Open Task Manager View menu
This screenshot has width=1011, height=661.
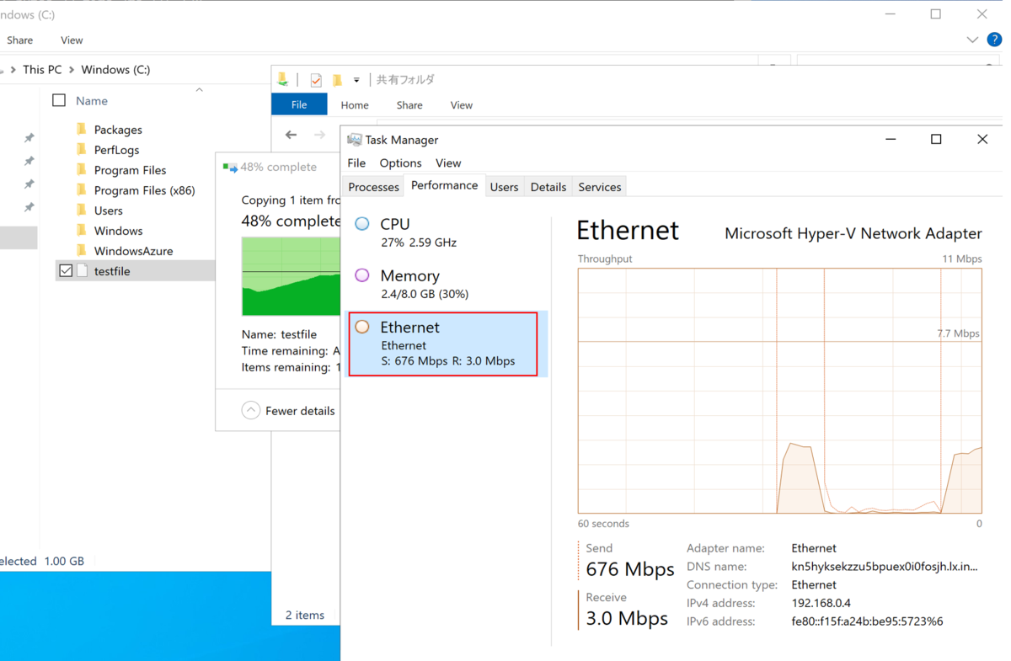tap(448, 163)
